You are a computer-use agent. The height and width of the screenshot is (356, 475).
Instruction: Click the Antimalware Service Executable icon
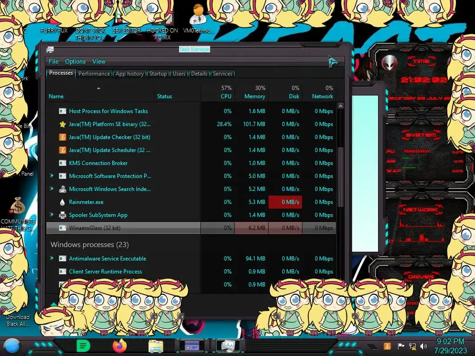(63, 259)
